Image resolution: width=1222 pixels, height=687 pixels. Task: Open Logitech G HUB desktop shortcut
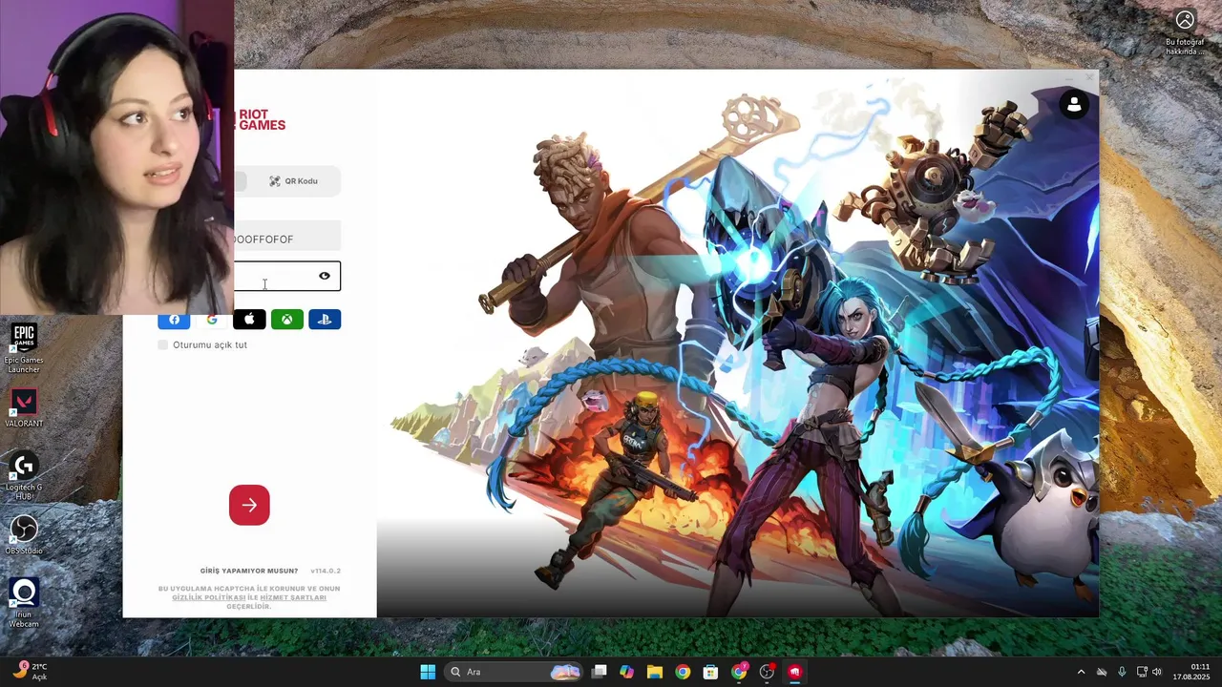tap(24, 474)
